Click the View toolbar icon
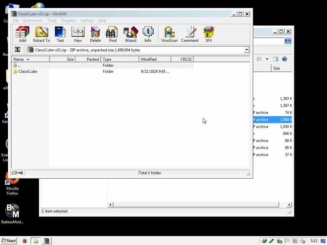327x245 pixels. [x=78, y=34]
